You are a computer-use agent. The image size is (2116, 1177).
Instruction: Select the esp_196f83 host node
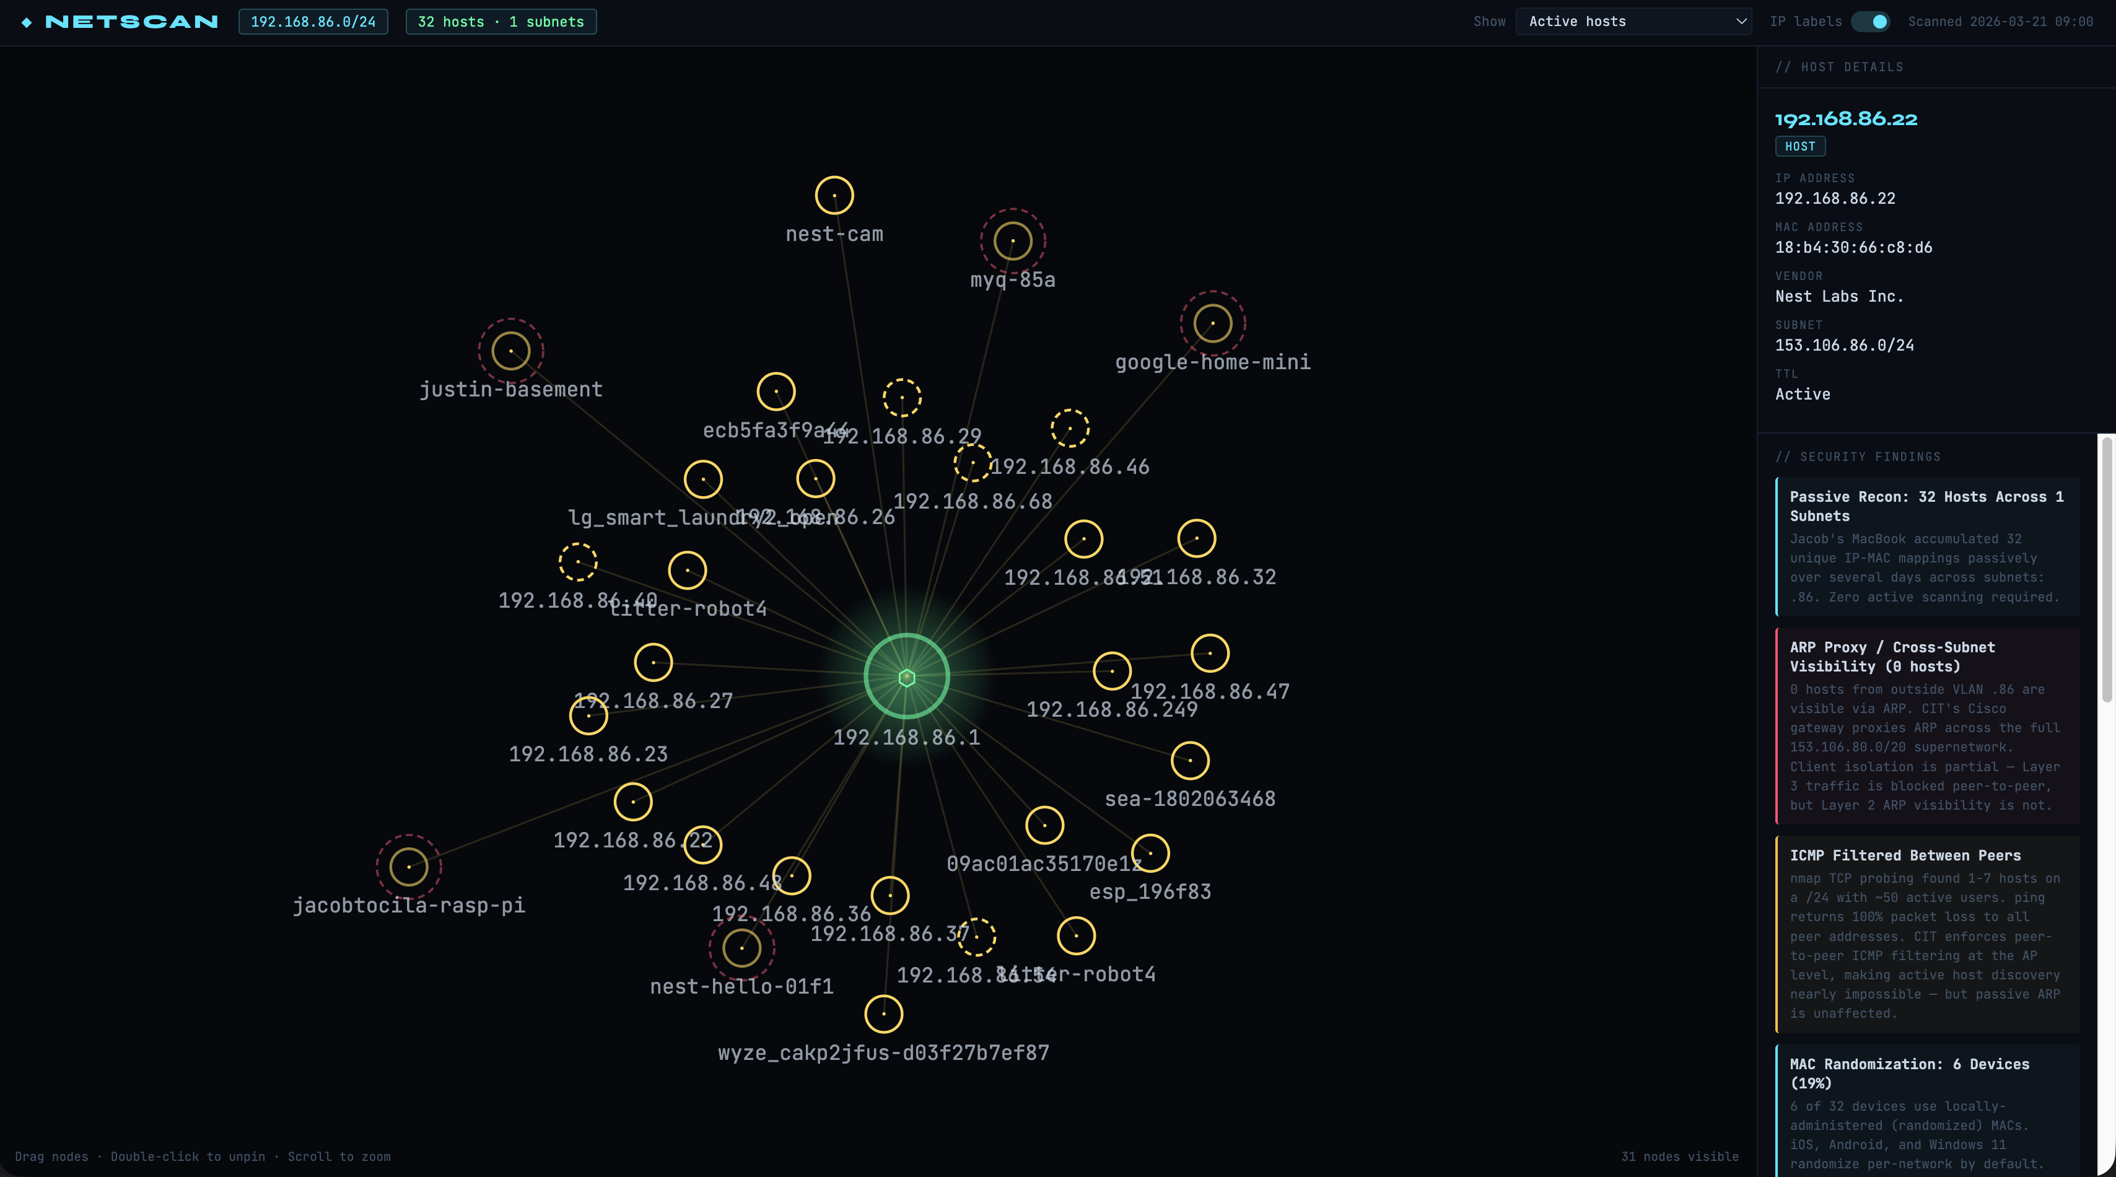1150,854
